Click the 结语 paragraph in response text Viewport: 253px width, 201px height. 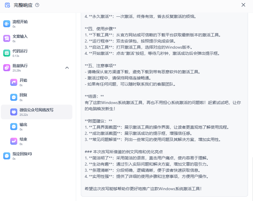click(x=163, y=105)
